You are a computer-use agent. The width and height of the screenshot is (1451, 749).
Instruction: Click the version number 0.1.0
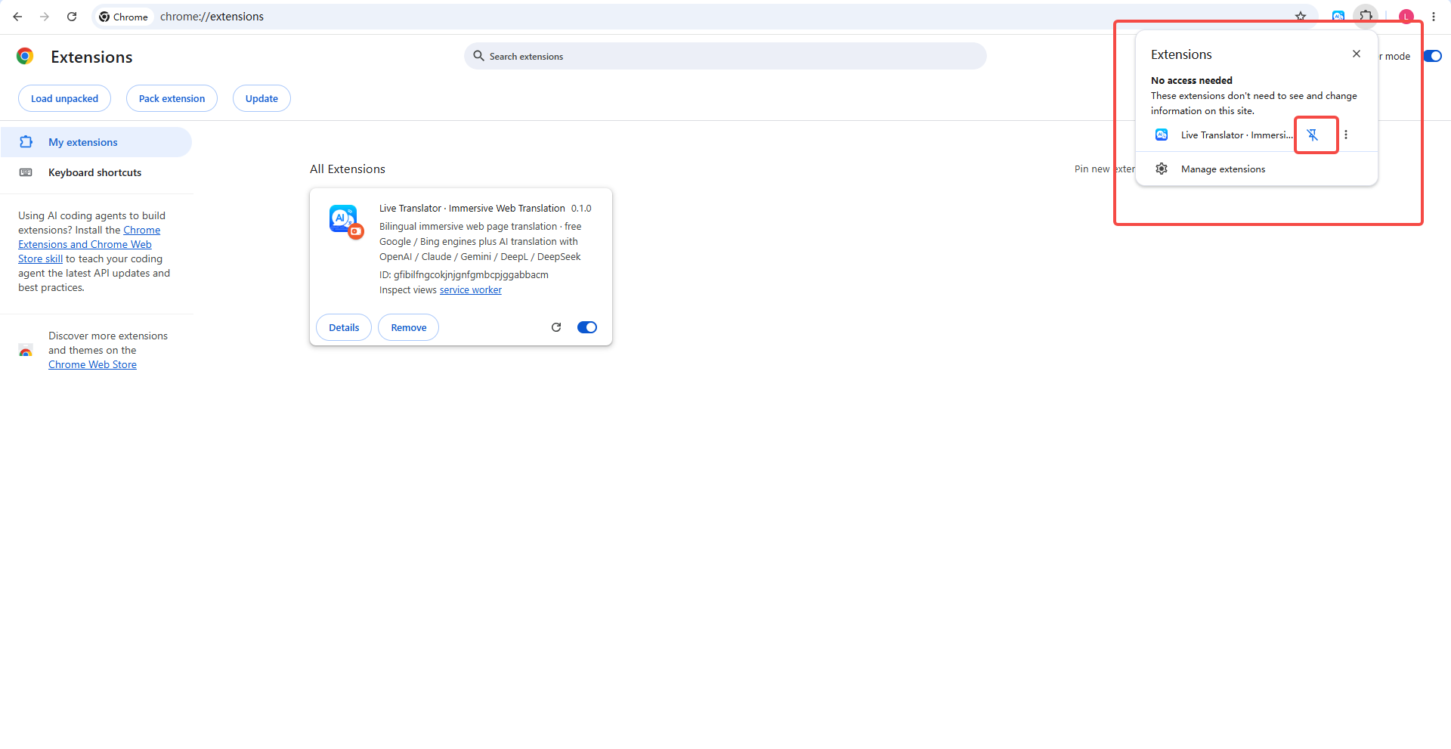pyautogui.click(x=581, y=209)
